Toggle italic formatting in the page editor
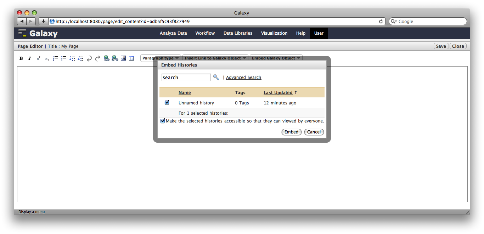484x234 pixels. pos(30,58)
